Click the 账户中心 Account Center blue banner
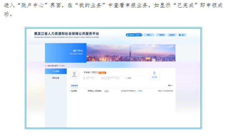The image size is (227, 136). coord(66,53)
